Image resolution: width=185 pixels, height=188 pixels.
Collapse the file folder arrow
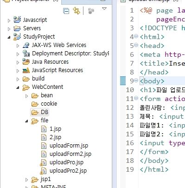click(x=26, y=121)
